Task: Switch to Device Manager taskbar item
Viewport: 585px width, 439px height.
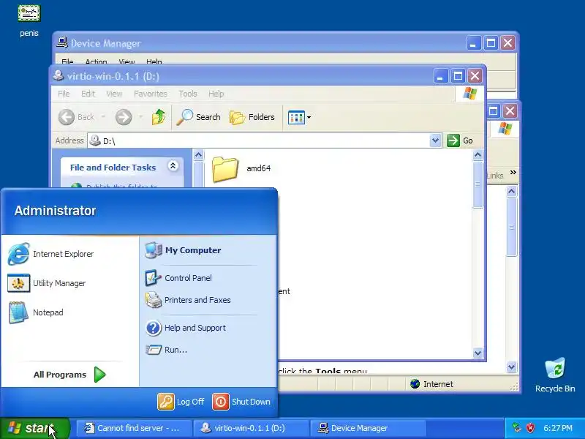Action: click(368, 428)
